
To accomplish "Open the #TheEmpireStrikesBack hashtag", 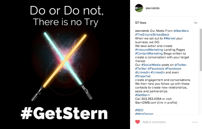I will [152, 35].
